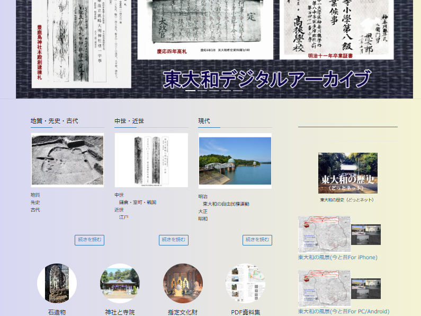Click the dam lake photo under 現代

coord(235,161)
